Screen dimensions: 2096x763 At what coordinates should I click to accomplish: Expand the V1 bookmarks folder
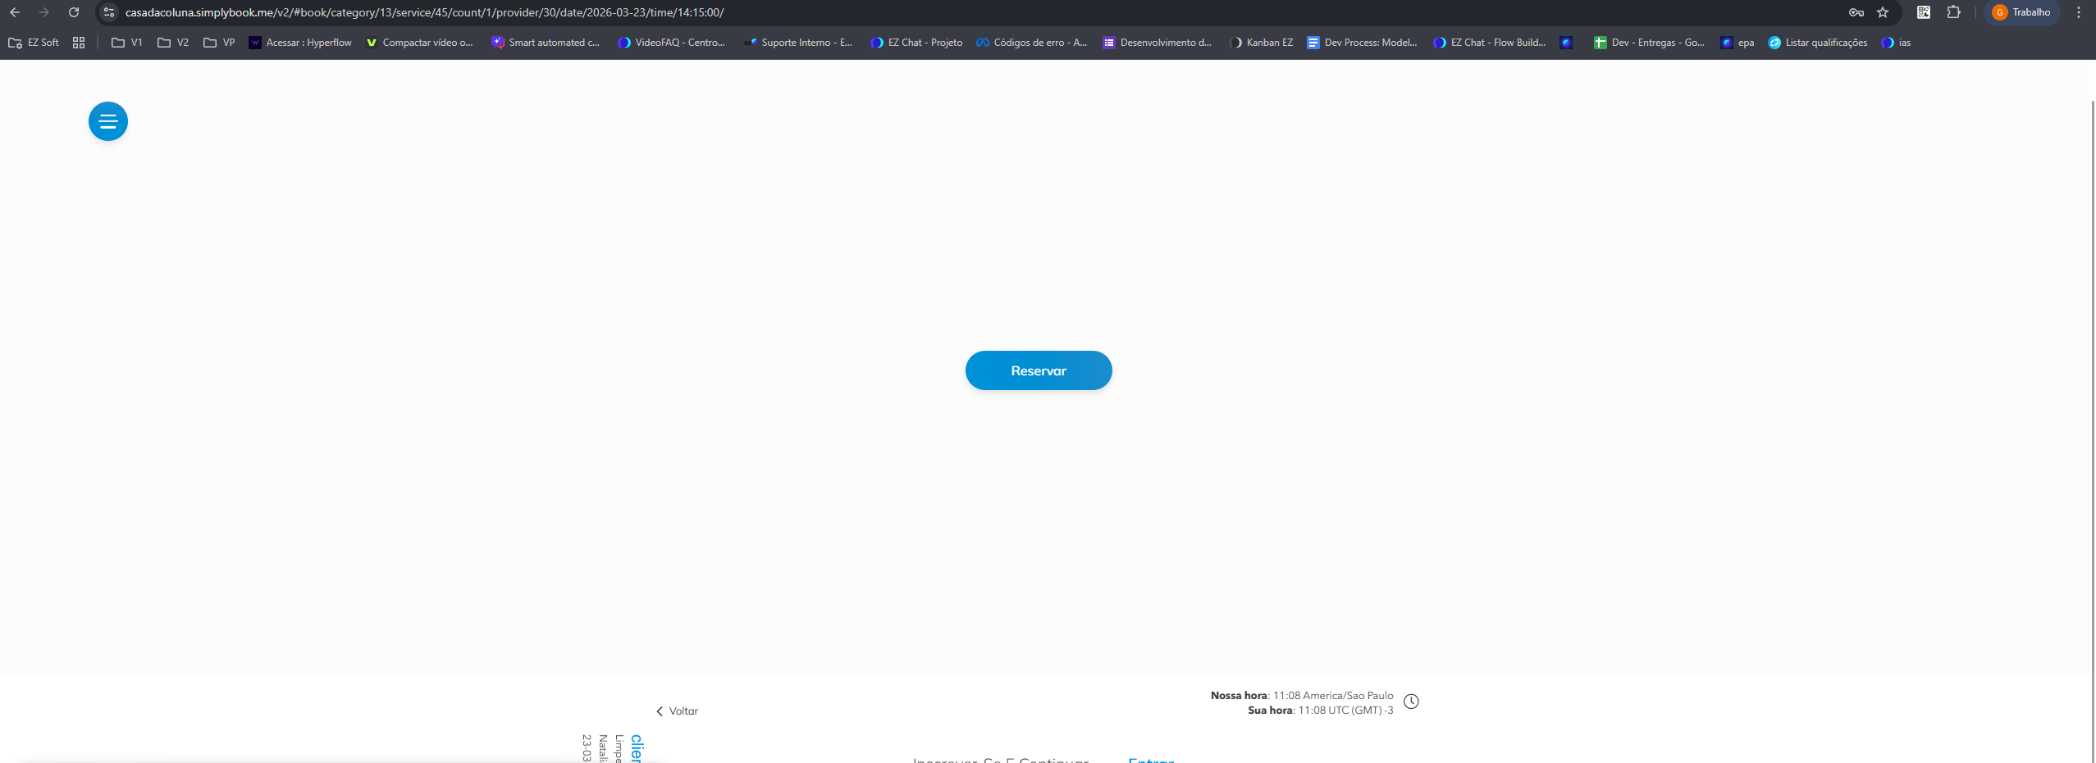pos(127,43)
